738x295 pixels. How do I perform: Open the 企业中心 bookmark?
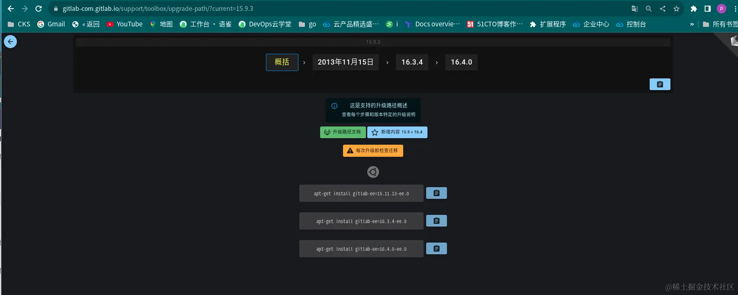click(591, 24)
